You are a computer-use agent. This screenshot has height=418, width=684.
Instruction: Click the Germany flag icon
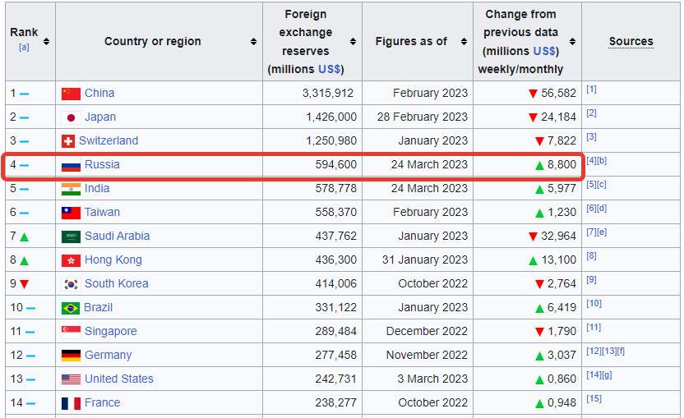(71, 356)
